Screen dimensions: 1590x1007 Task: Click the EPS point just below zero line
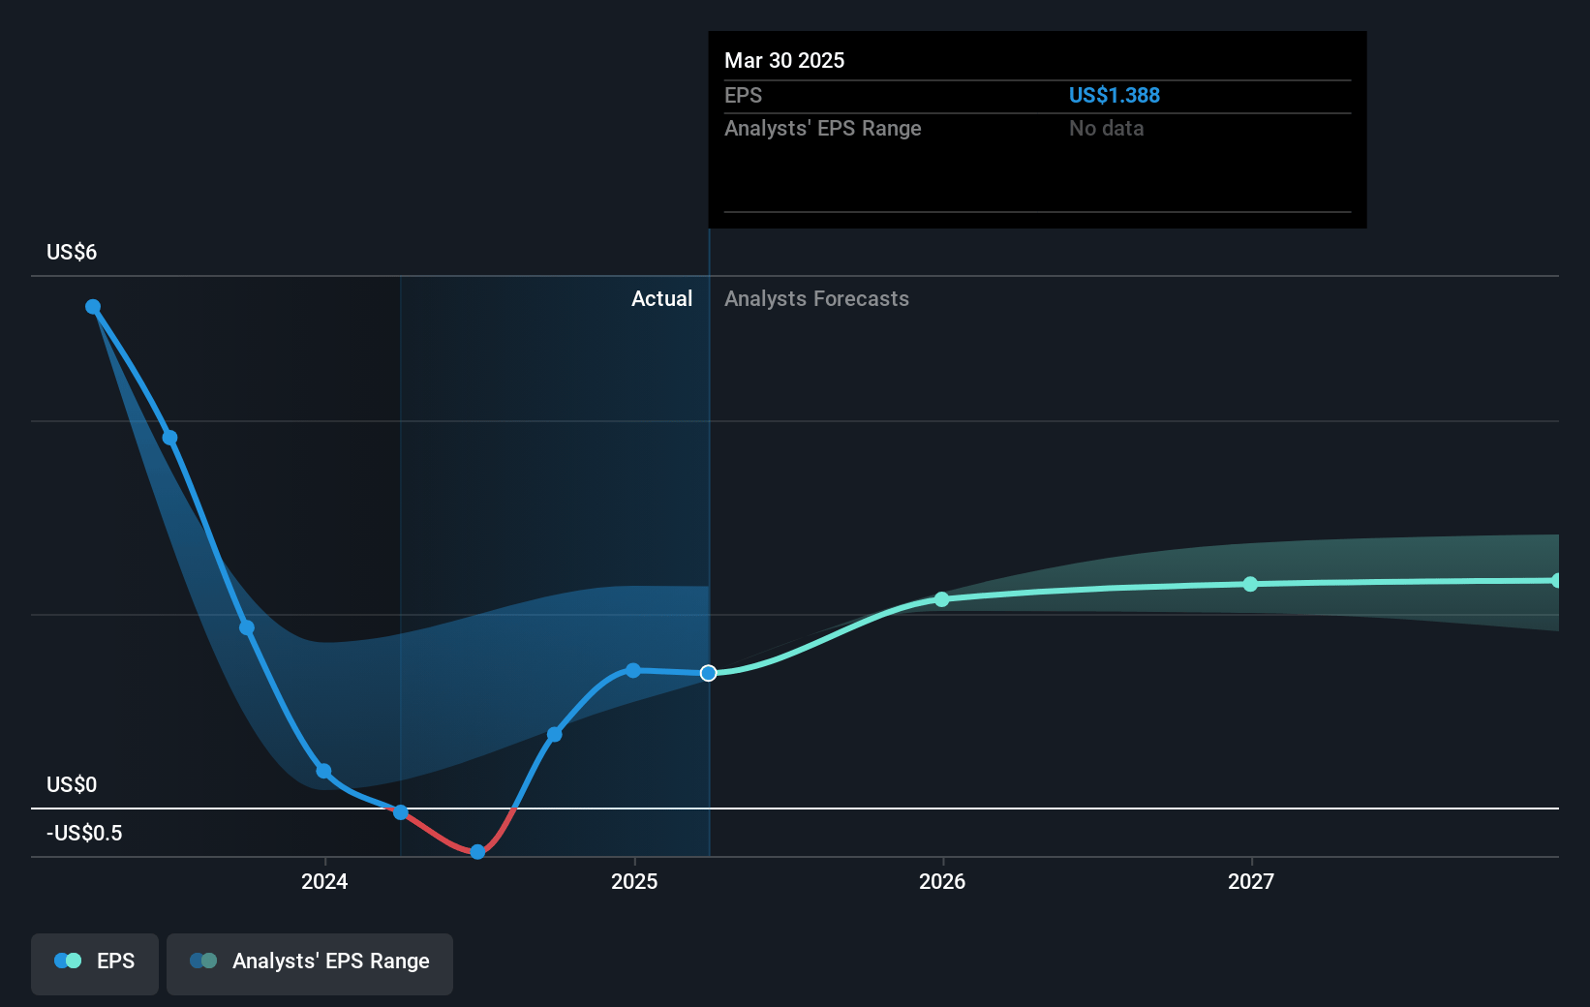pyautogui.click(x=401, y=812)
